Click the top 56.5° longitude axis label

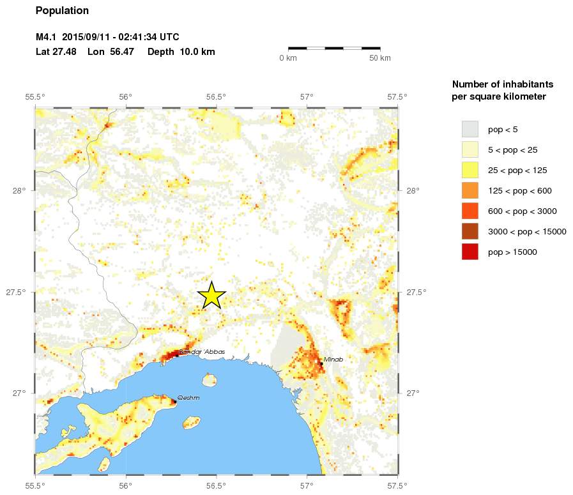217,97
